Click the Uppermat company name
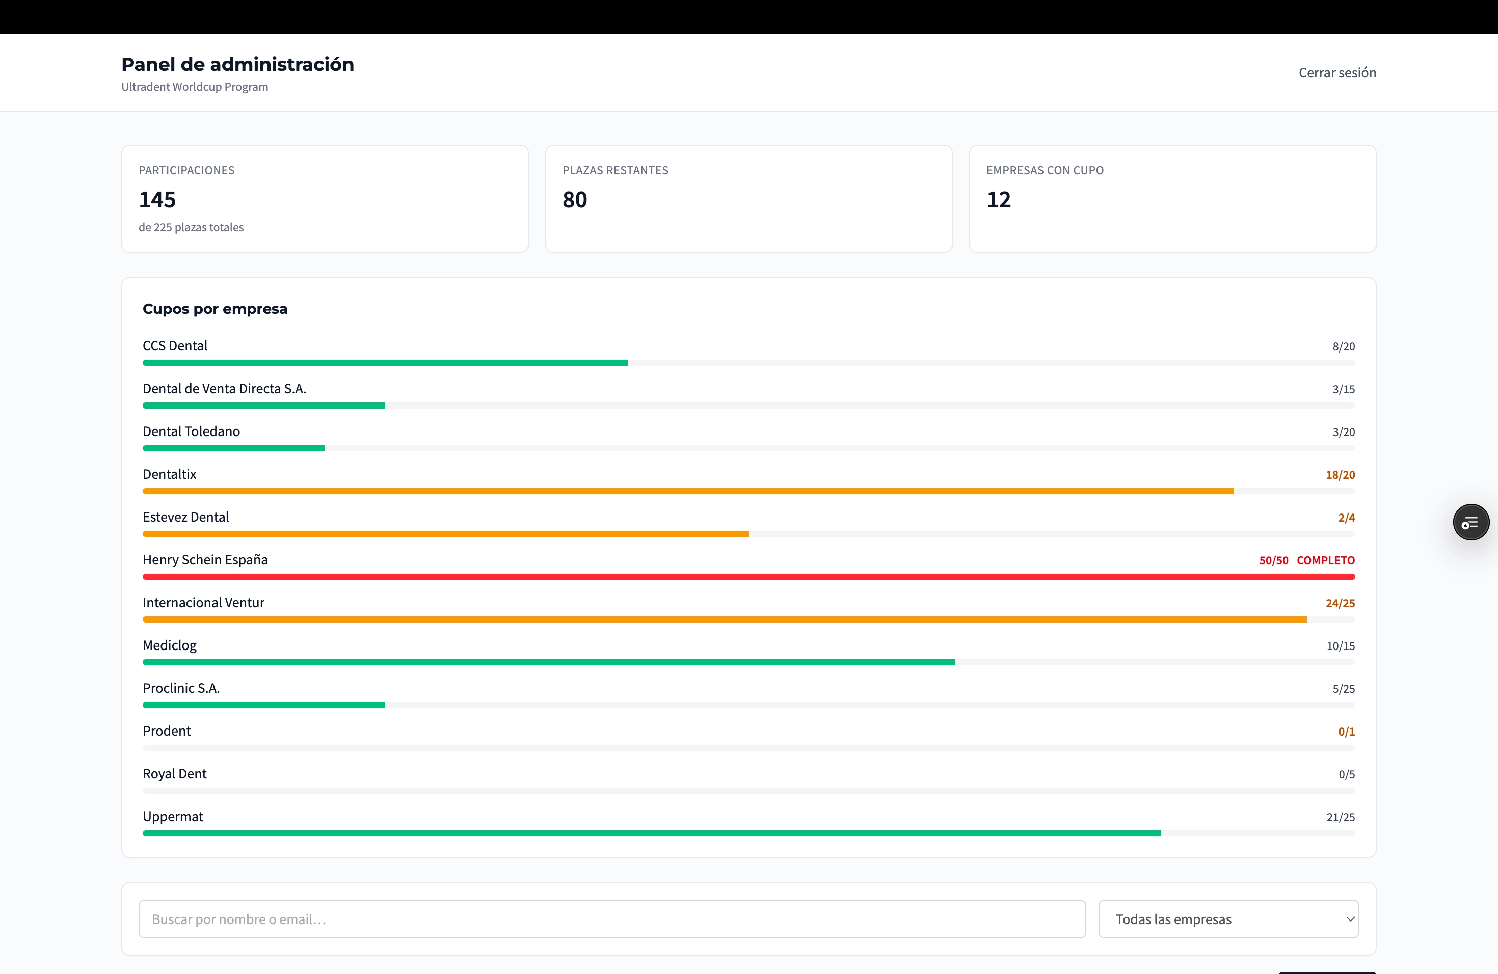This screenshot has height=974, width=1498. 172,817
